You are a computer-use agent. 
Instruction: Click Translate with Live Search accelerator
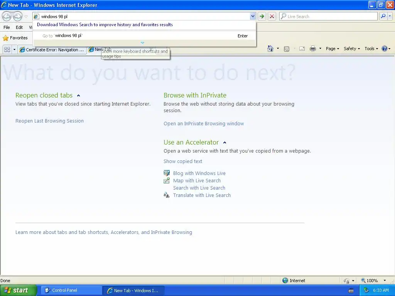202,195
